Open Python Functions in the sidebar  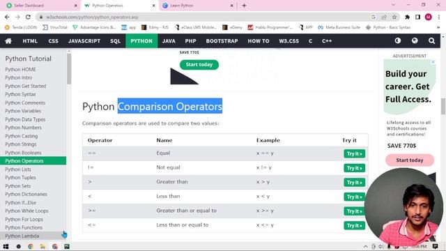[24, 227]
